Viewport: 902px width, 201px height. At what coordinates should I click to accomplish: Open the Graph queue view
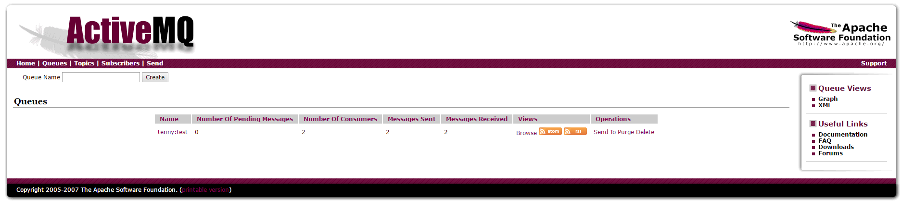pos(828,99)
